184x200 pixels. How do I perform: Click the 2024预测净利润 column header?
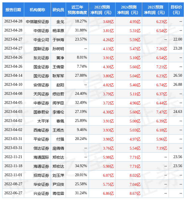click(129, 10)
